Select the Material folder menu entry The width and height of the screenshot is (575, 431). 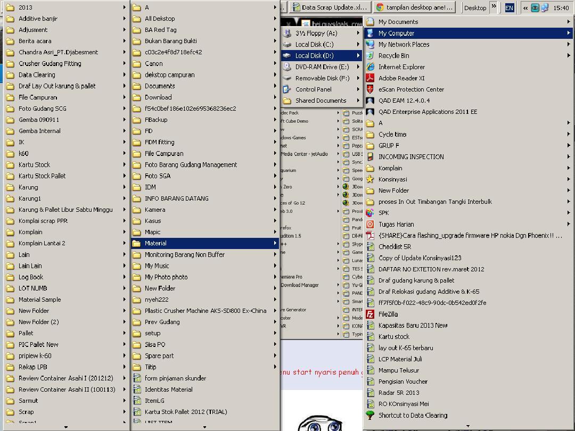(x=206, y=243)
